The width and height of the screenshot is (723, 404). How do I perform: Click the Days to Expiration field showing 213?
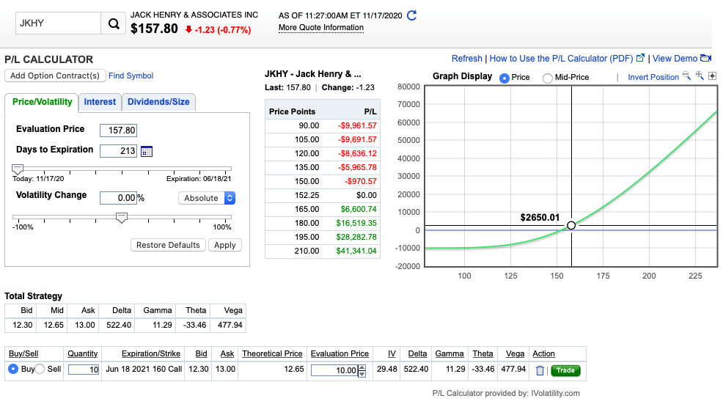119,151
